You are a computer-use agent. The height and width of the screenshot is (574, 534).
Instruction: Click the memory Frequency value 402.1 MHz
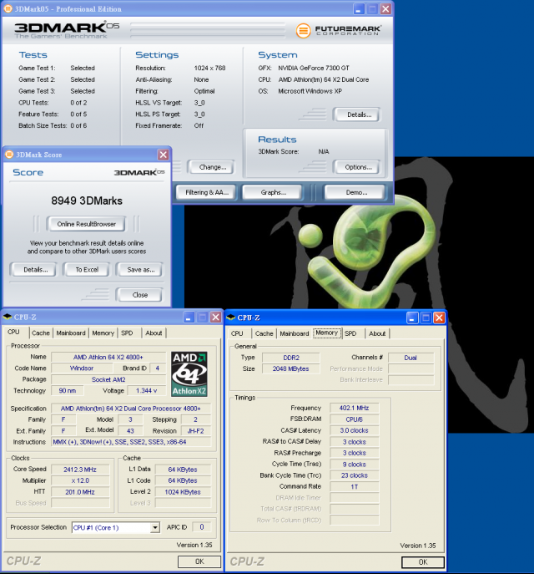point(354,408)
